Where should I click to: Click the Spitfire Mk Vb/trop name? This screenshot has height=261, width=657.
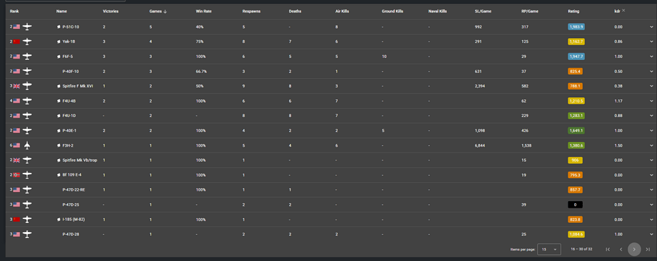pos(79,160)
